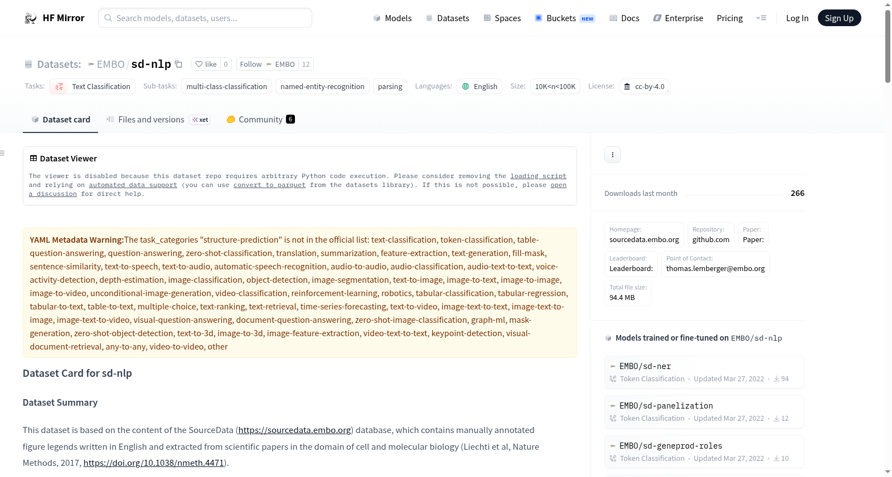Viewport: 892px width, 477px height.
Task: Open Enterprise from the top navigation
Action: pyautogui.click(x=678, y=18)
